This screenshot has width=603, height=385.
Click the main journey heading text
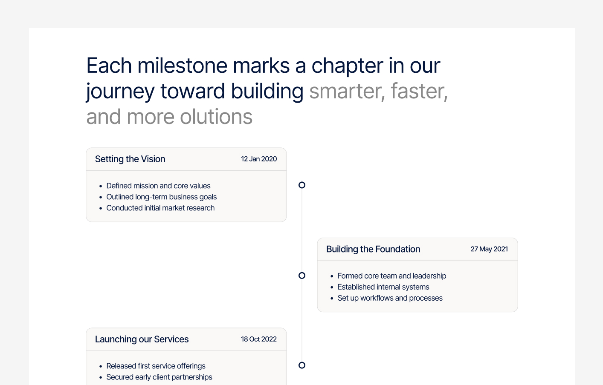click(263, 91)
